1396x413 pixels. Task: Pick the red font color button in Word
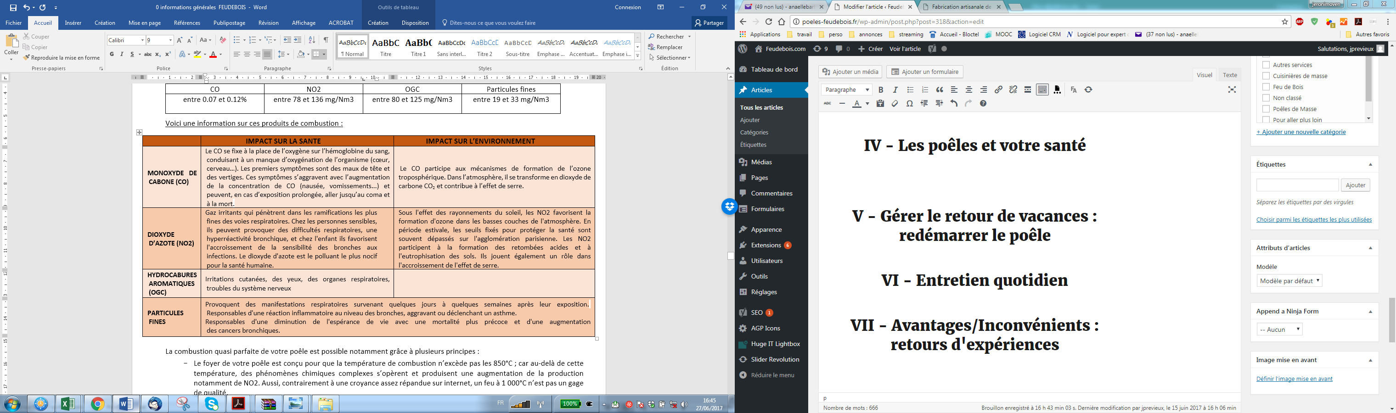[213, 54]
